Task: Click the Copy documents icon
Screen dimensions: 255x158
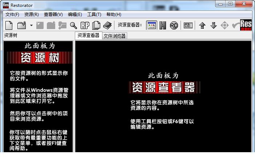Action: [x=96, y=25]
